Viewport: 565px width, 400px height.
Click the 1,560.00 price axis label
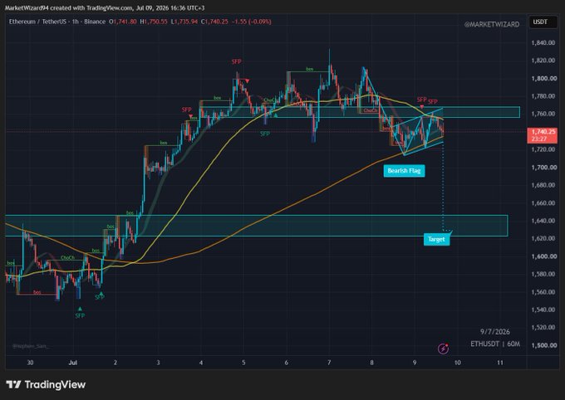[x=543, y=292]
